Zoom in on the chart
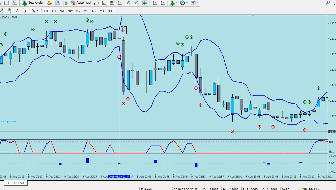The width and height of the screenshot is (336, 190). pos(129,3)
